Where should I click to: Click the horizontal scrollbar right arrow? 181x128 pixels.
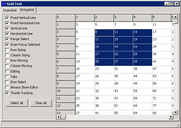coord(171,117)
